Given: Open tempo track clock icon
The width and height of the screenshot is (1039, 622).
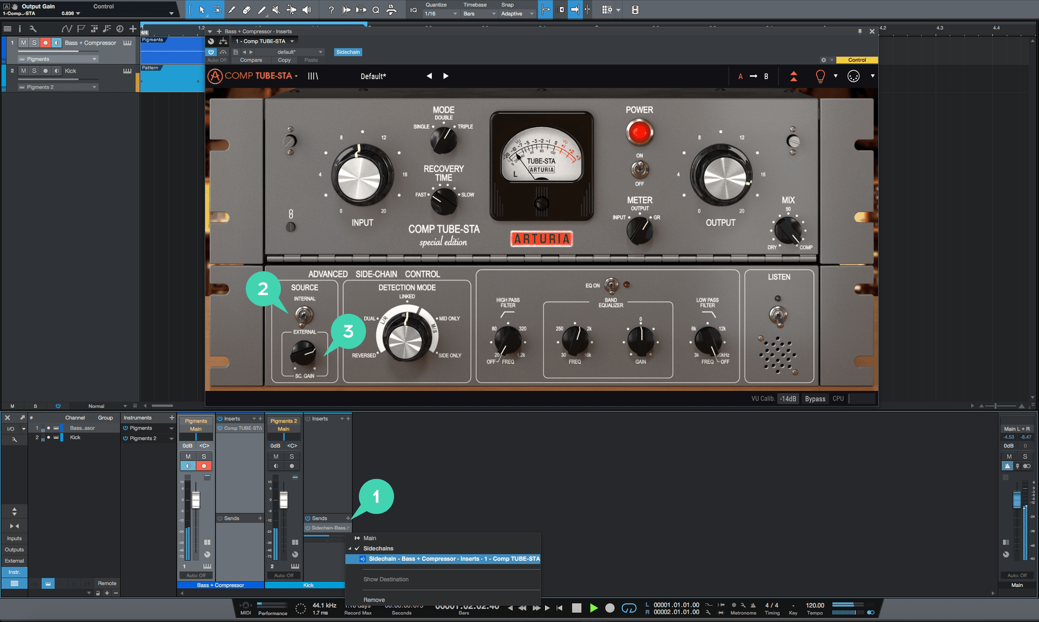Looking at the screenshot, I should pos(120,29).
